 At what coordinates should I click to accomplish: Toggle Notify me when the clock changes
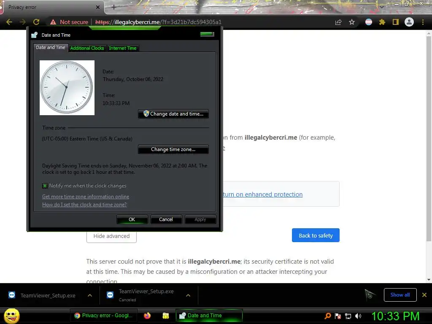(x=45, y=186)
